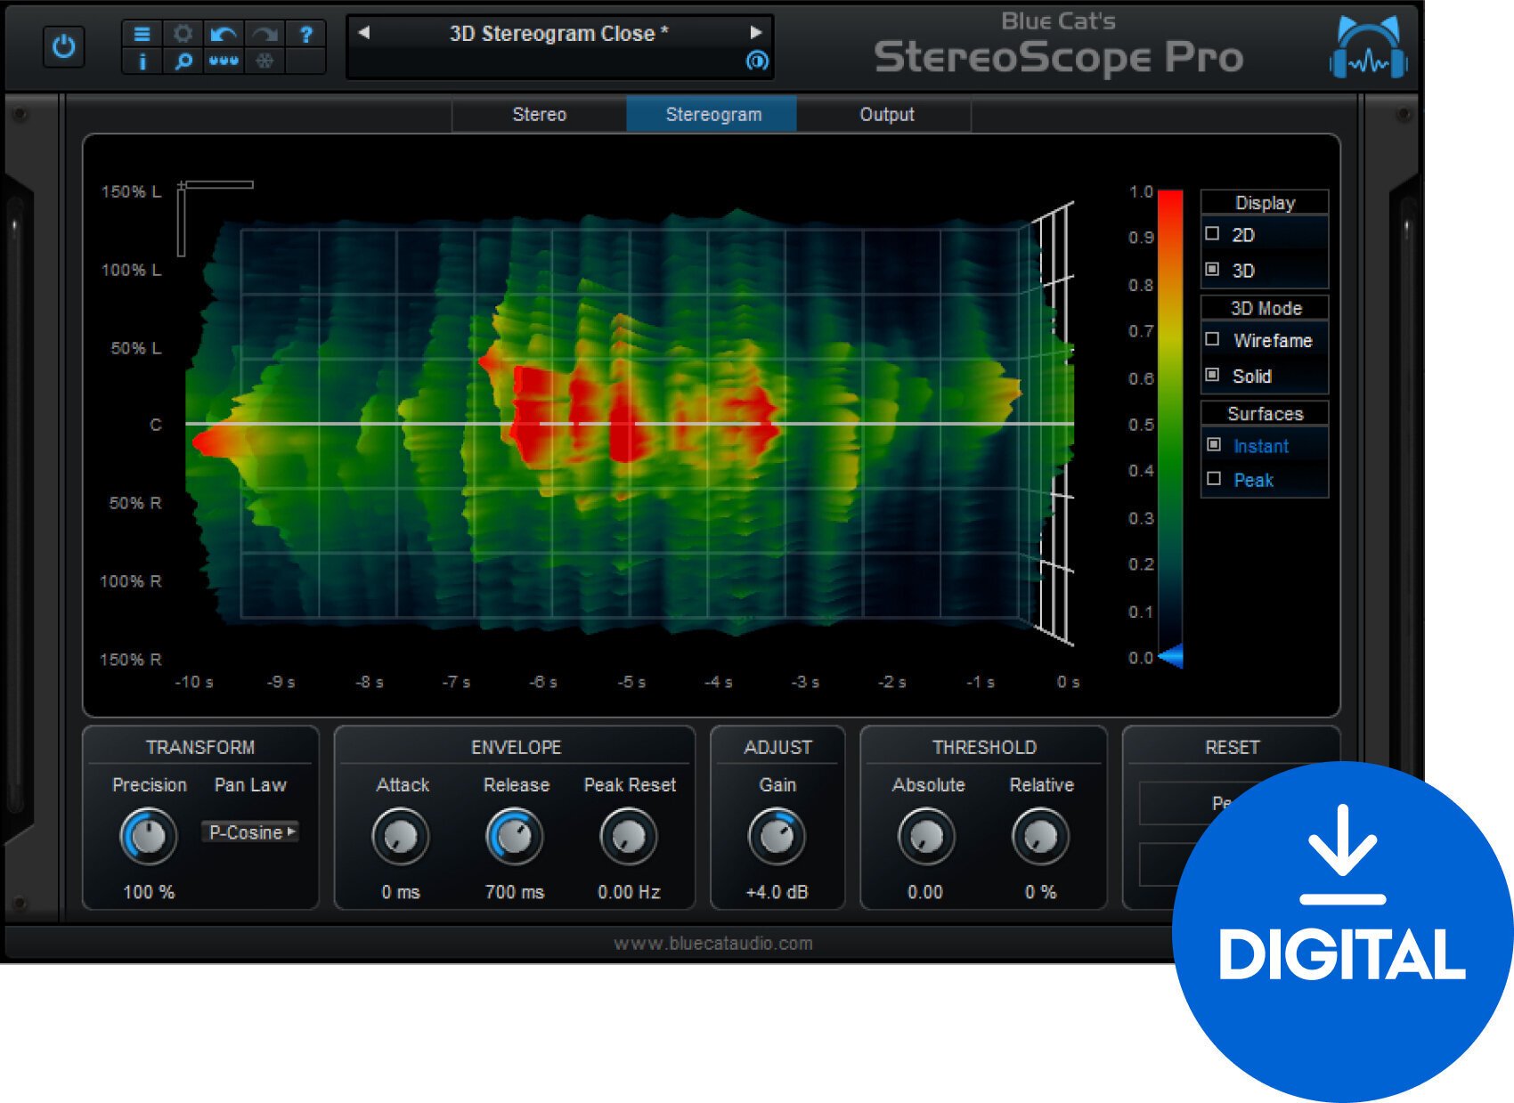This screenshot has width=1514, height=1103.
Task: Switch to the Stereo tab
Action: (x=539, y=114)
